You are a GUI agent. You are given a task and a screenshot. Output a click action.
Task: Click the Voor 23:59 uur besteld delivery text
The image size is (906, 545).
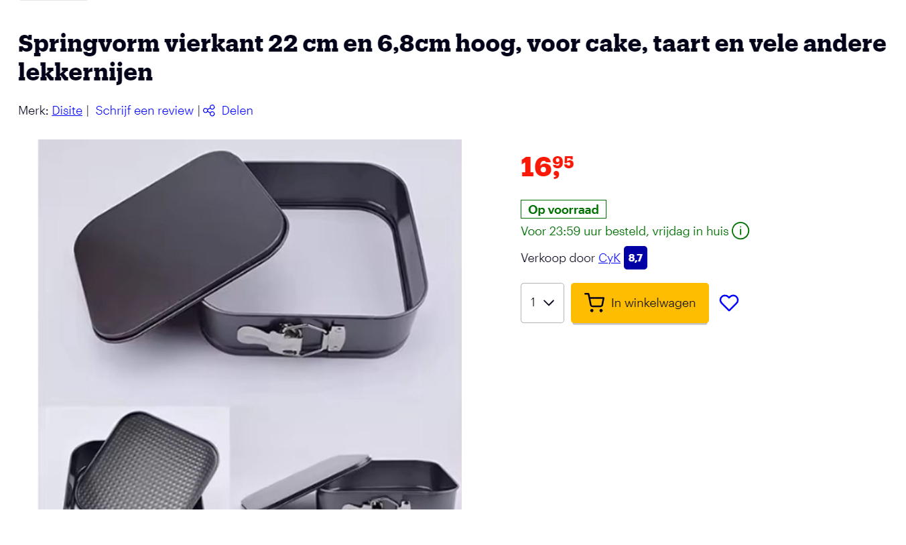point(625,231)
